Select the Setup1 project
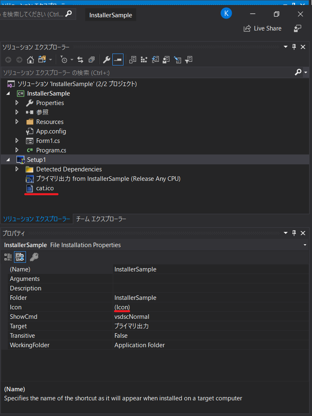Image resolution: width=312 pixels, height=416 pixels. [36, 160]
